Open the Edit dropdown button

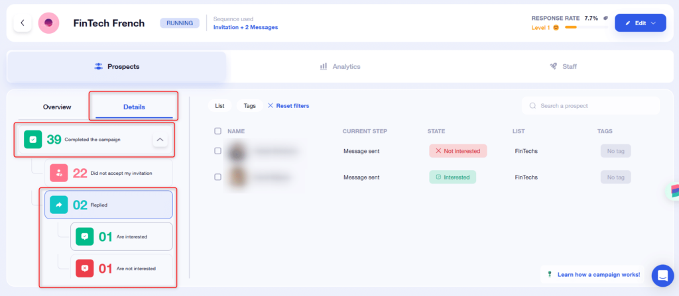coord(640,23)
